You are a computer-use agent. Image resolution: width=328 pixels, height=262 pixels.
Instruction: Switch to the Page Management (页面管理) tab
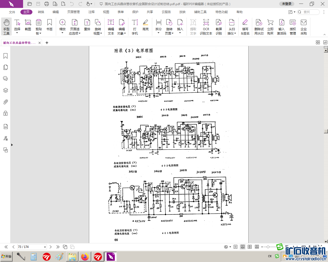[74, 12]
